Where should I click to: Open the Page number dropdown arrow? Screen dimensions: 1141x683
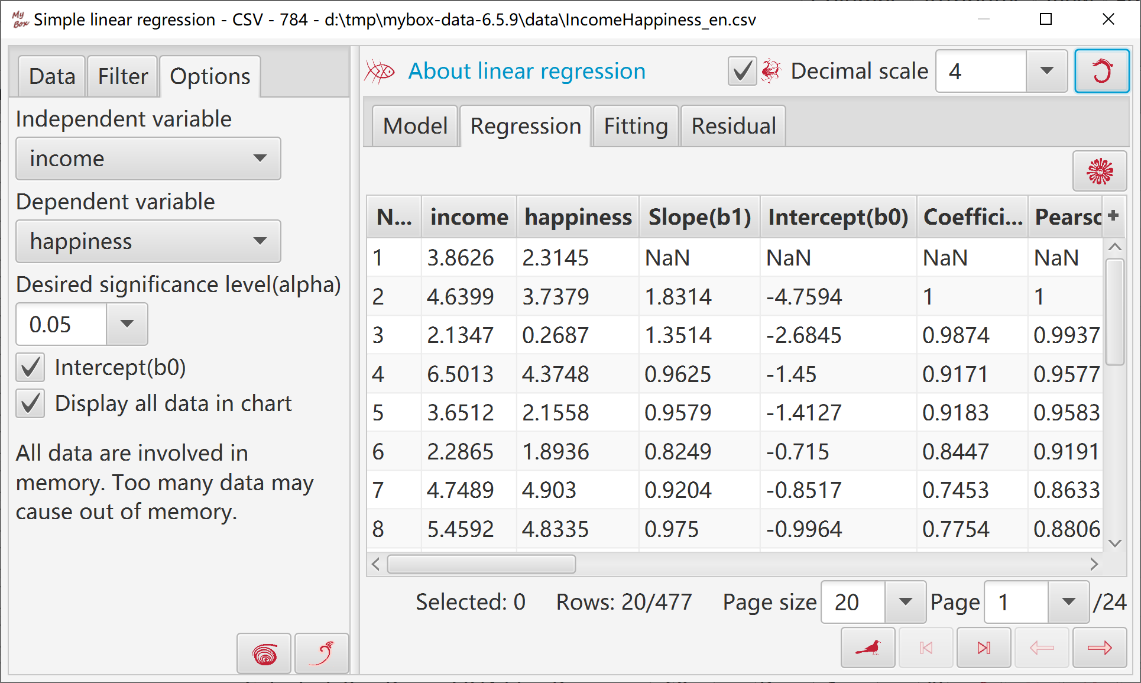1068,602
